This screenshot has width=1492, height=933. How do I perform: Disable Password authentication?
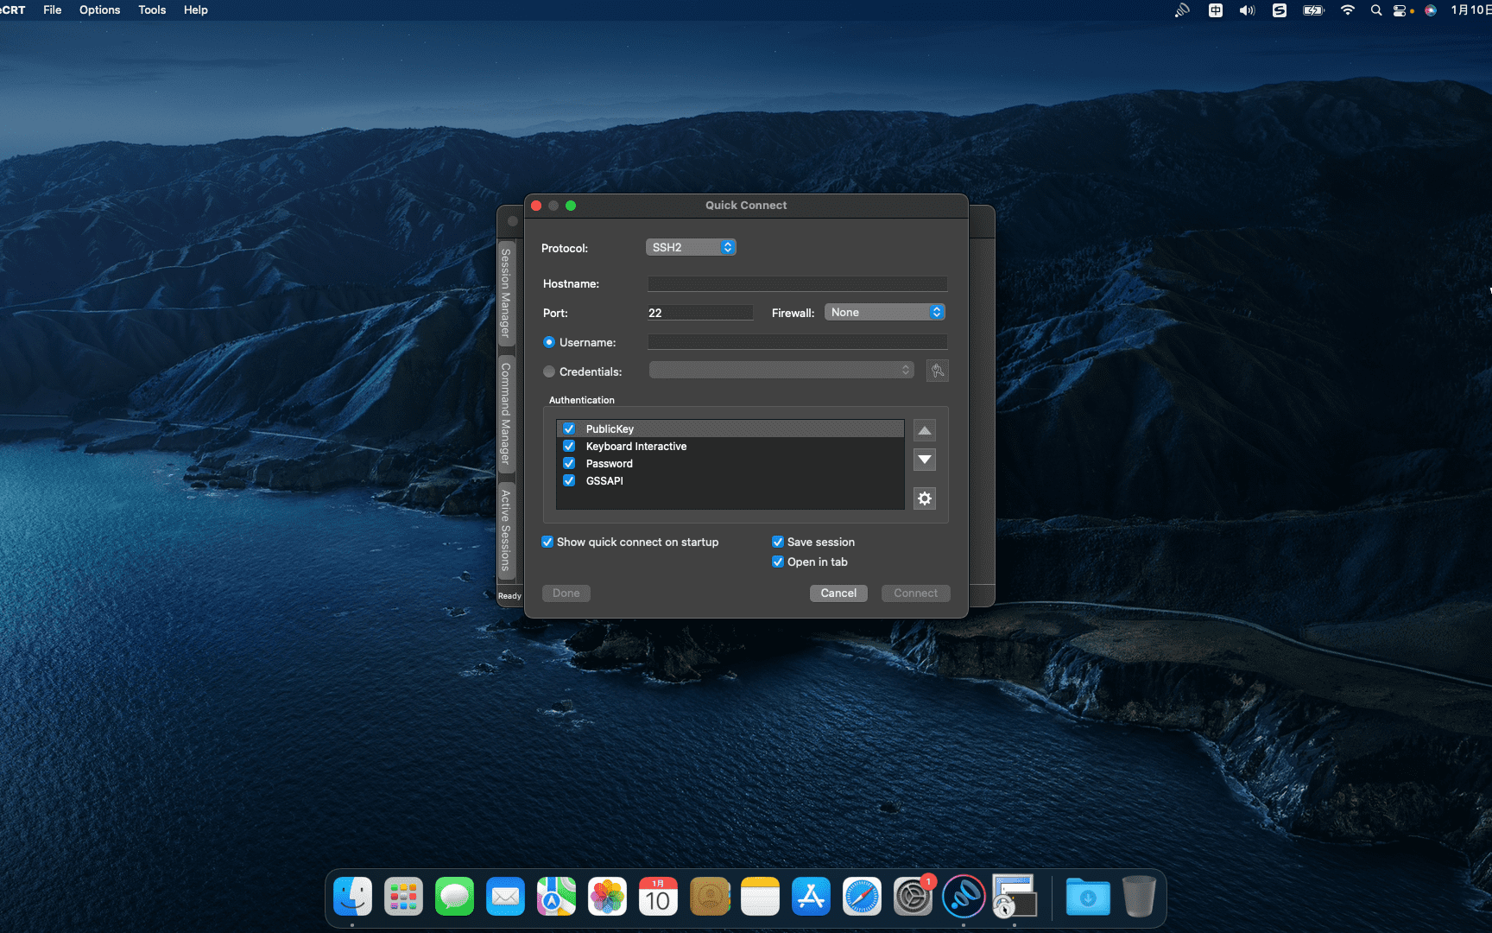tap(568, 463)
